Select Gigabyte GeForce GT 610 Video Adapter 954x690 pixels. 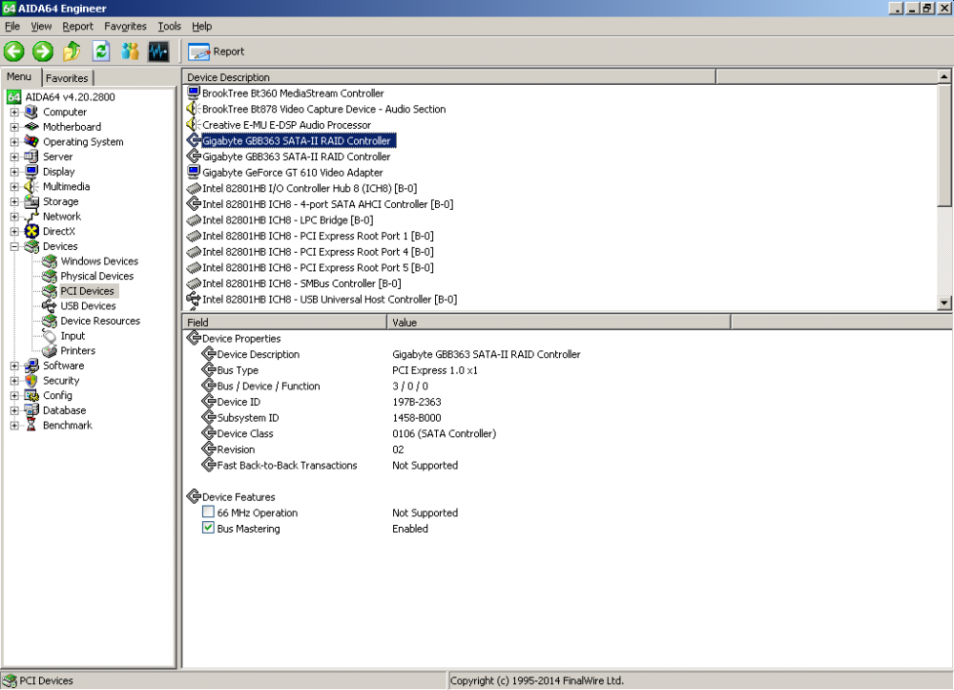pyautogui.click(x=292, y=173)
